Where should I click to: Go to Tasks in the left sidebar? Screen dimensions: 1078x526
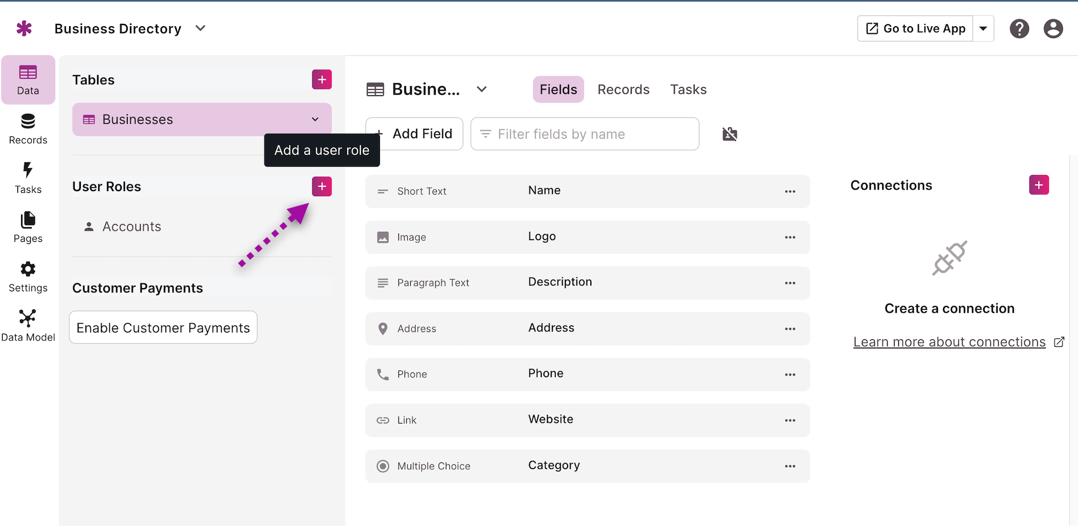pyautogui.click(x=28, y=178)
